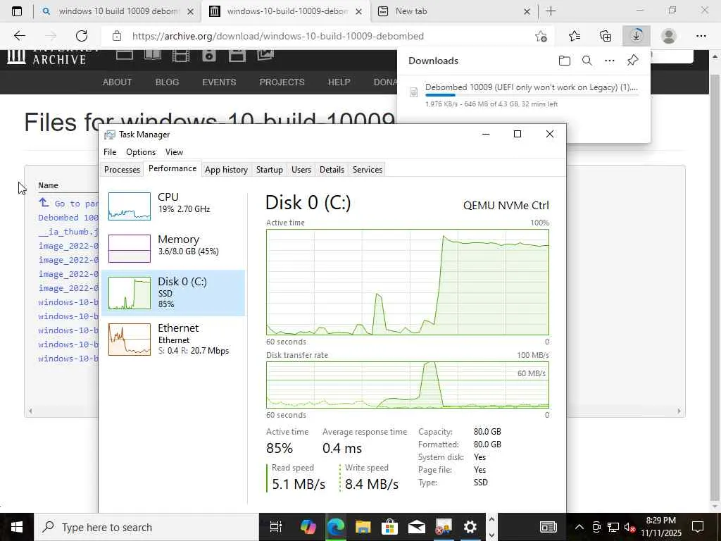721x541 pixels.
Task: Open the Edge profile avatar
Action: click(669, 36)
